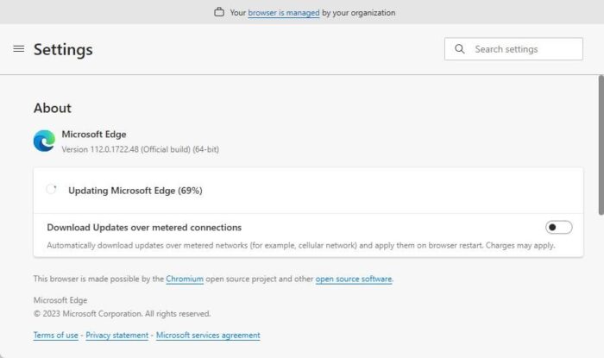The width and height of the screenshot is (604, 358).
Task: Enable Download Updates over metered connections
Action: 558,227
